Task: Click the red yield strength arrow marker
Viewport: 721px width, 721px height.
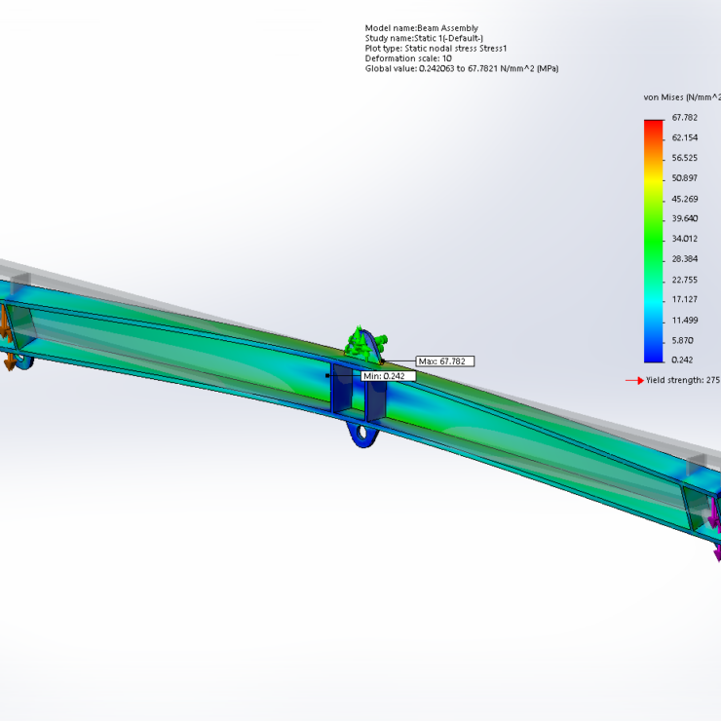Action: [634, 380]
